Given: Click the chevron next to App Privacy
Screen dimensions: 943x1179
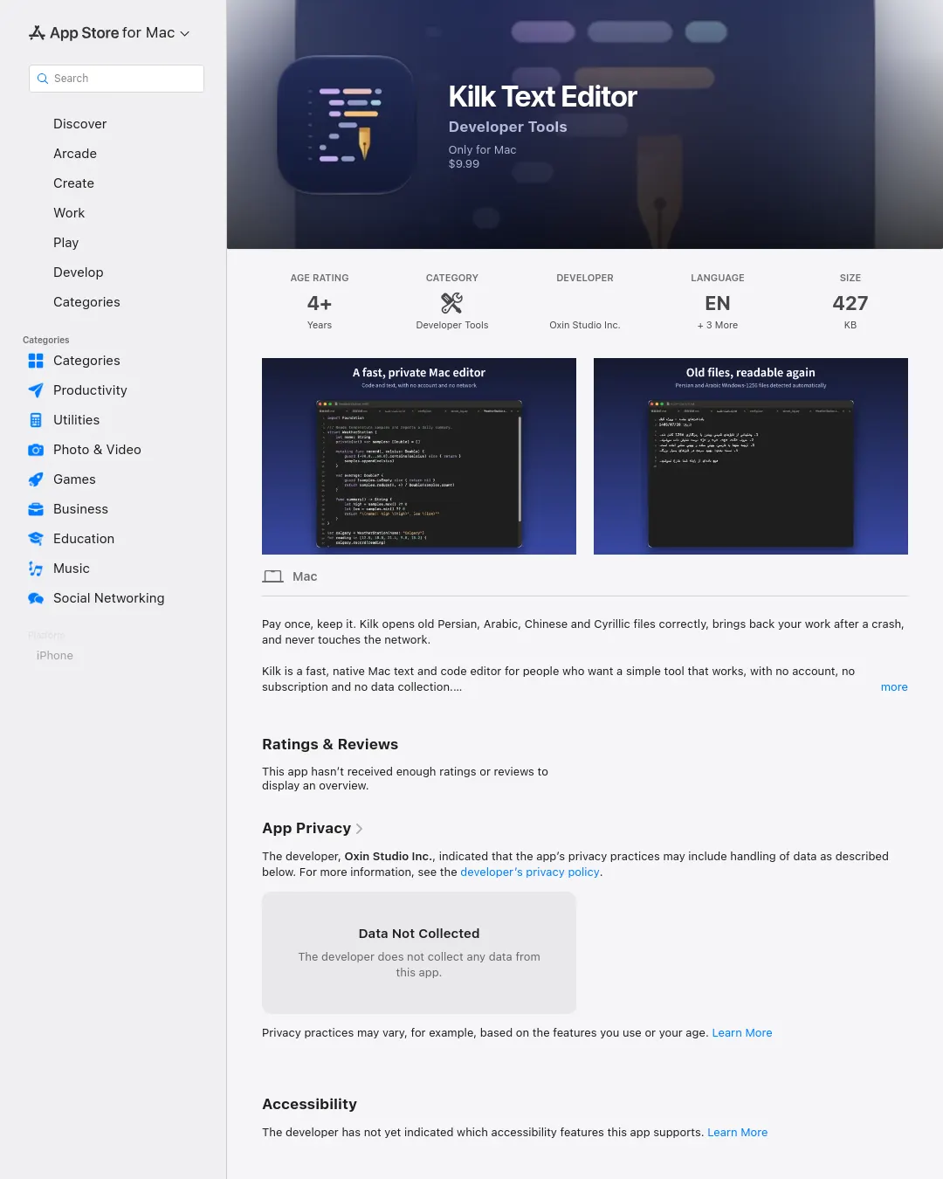Looking at the screenshot, I should click(x=360, y=829).
